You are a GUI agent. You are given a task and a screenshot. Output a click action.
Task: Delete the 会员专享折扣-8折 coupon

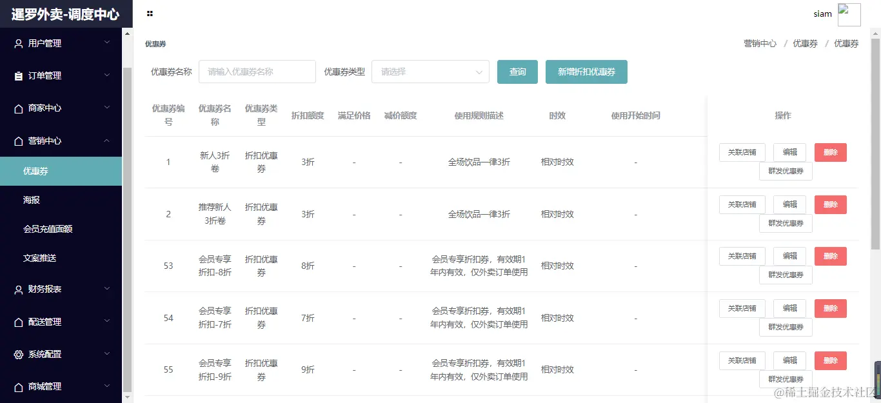click(x=831, y=256)
